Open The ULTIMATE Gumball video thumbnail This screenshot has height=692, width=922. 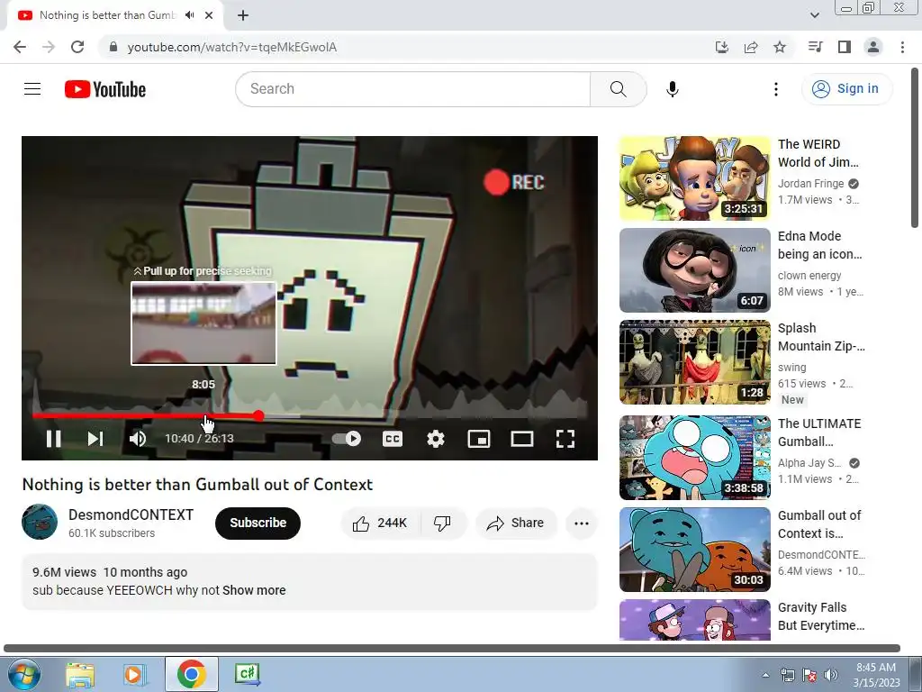[694, 457]
